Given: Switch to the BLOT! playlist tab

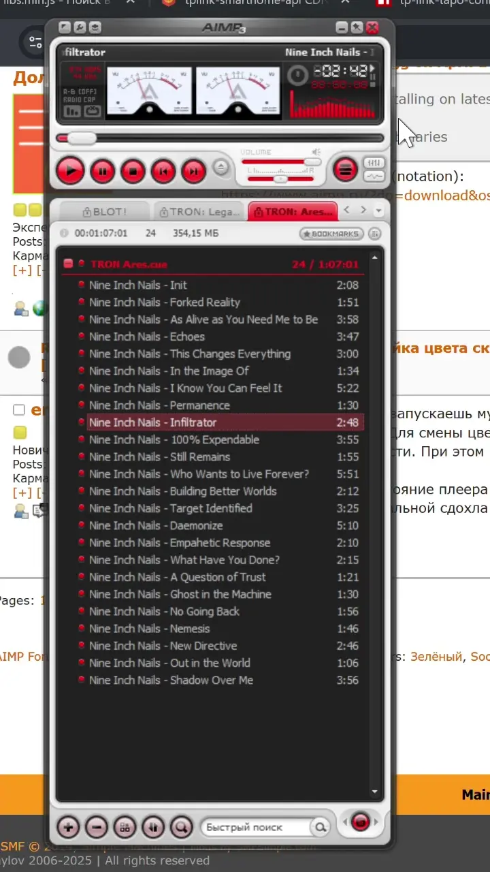Looking at the screenshot, I should pyautogui.click(x=103, y=212).
